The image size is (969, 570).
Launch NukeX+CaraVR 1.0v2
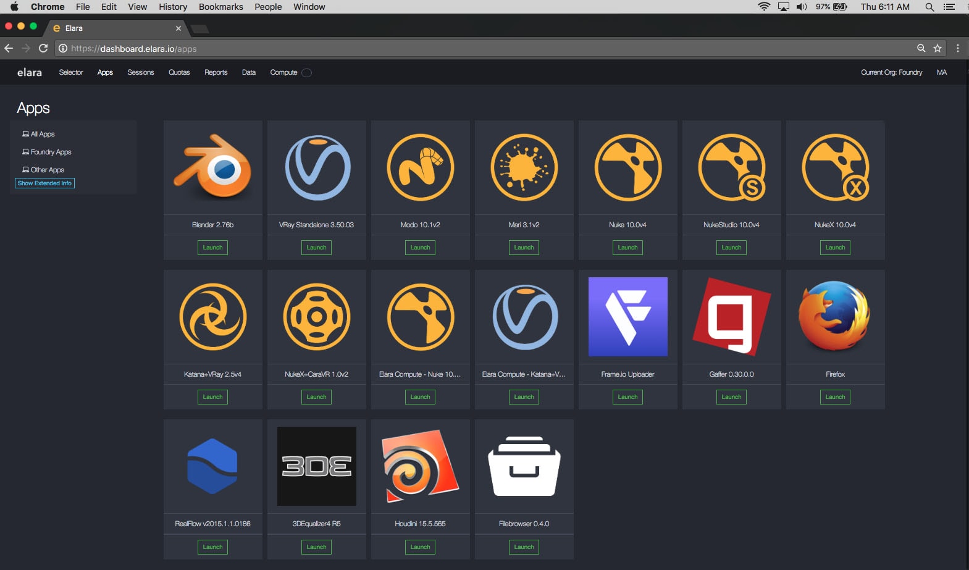pyautogui.click(x=317, y=397)
